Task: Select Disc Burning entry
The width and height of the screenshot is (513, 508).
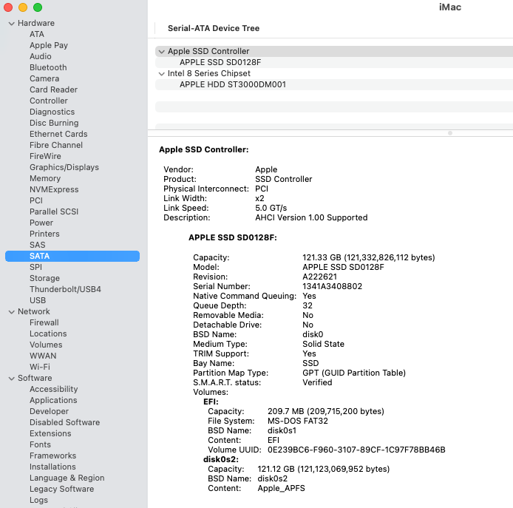Action: 54,123
